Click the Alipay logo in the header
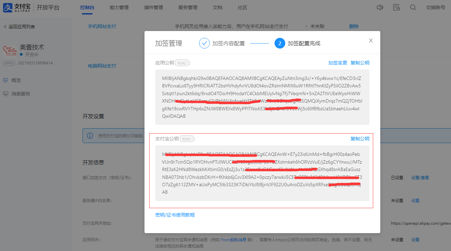The width and height of the screenshot is (451, 251). click(17, 7)
